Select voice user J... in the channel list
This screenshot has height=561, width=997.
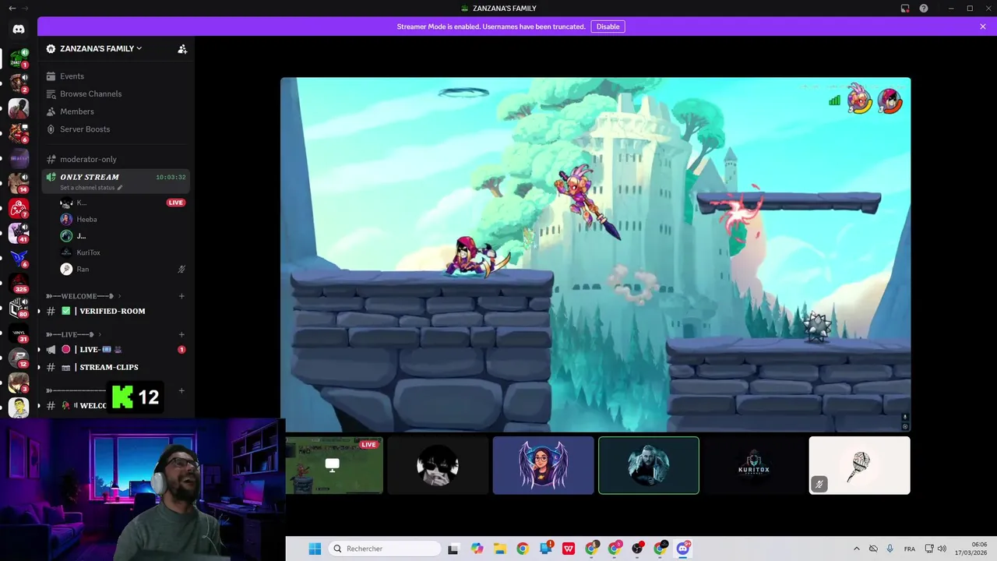tap(123, 235)
